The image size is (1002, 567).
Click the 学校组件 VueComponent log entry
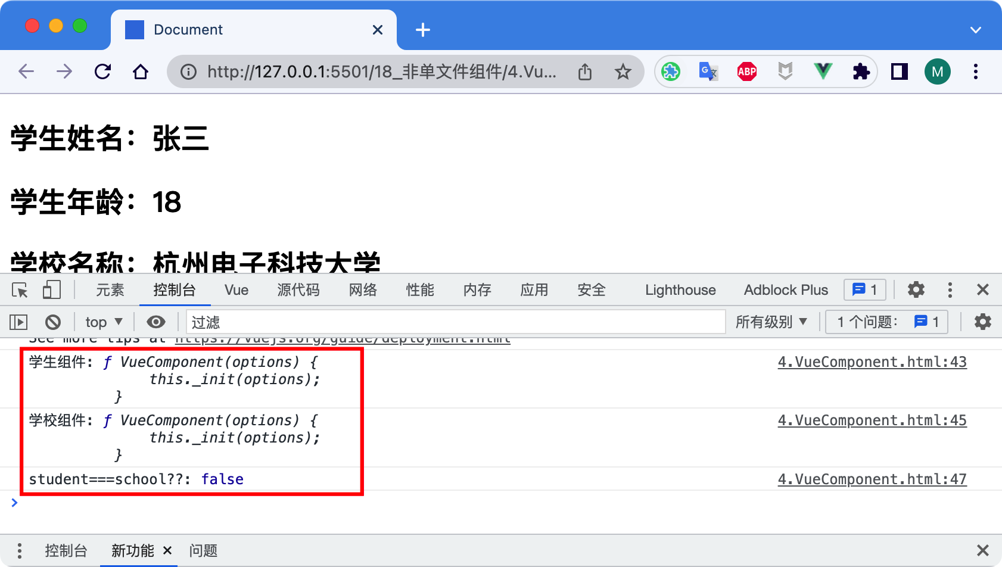(174, 438)
